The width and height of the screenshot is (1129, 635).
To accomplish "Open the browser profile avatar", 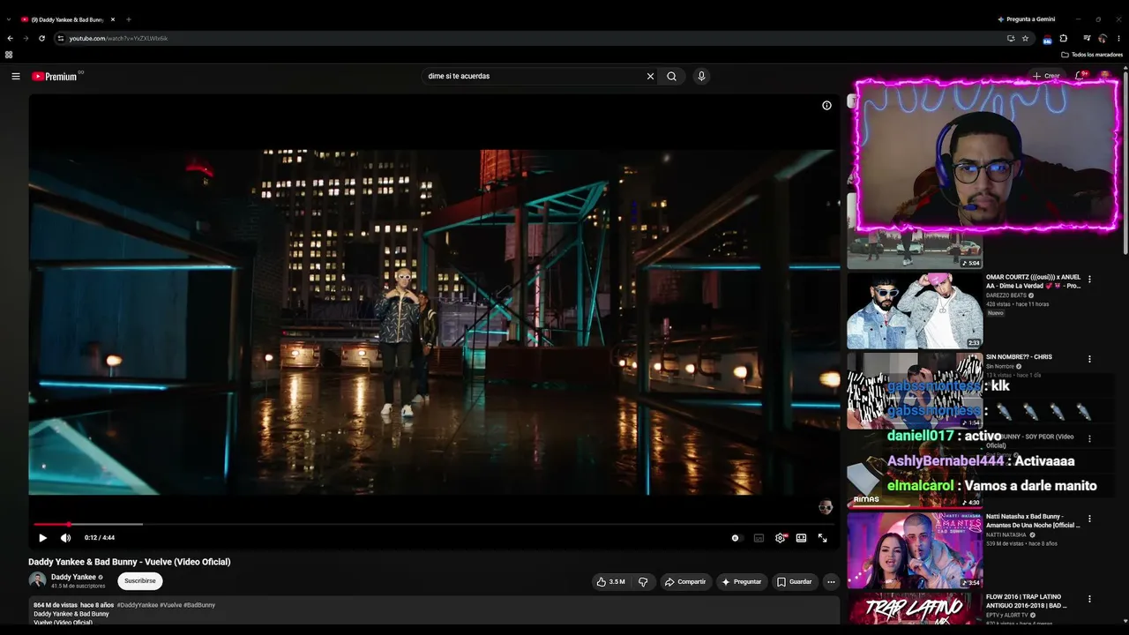I will click(x=1103, y=39).
